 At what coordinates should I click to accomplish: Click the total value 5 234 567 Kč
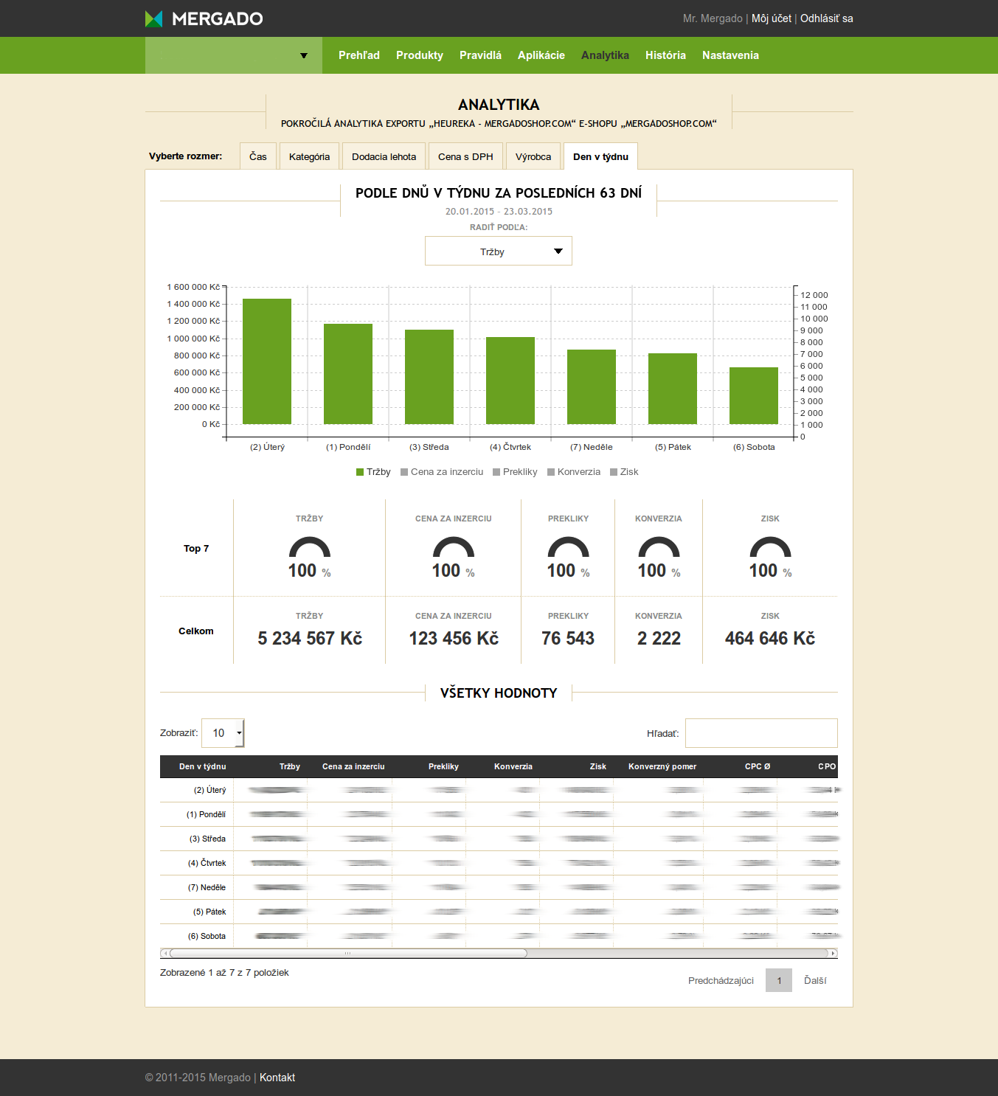point(310,639)
